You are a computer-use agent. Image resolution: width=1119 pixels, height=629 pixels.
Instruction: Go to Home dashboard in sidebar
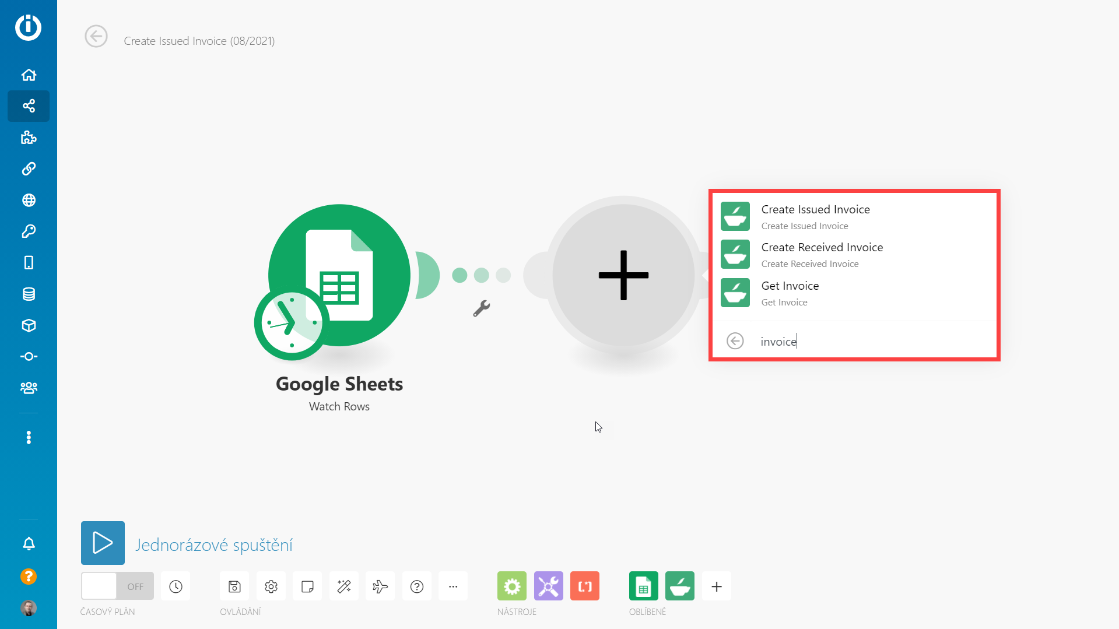[x=29, y=75]
